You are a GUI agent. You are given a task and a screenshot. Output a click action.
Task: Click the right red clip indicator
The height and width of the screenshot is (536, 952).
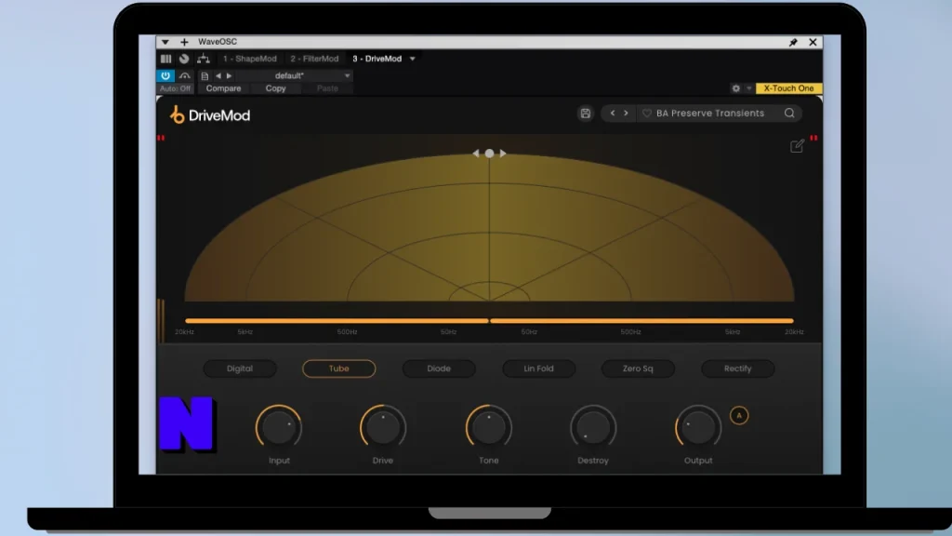point(813,138)
